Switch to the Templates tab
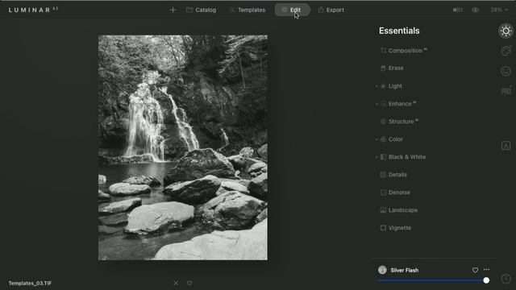516x290 pixels. (x=247, y=10)
